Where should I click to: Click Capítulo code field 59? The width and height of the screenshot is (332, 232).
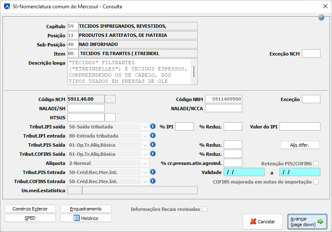73,26
